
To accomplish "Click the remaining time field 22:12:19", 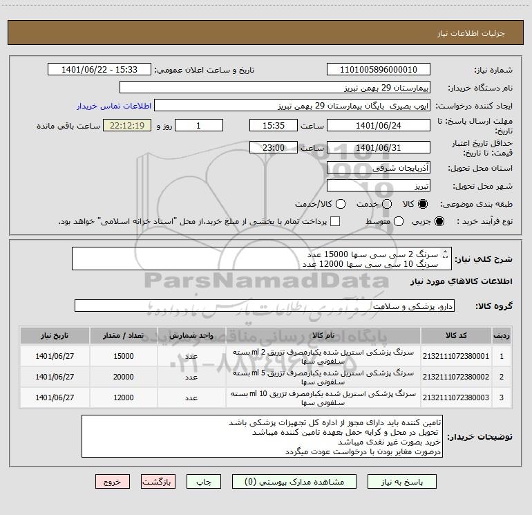I will tap(127, 125).
